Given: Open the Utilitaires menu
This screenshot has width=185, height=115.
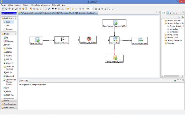Looking at the screenshot, I should pos(26,5).
